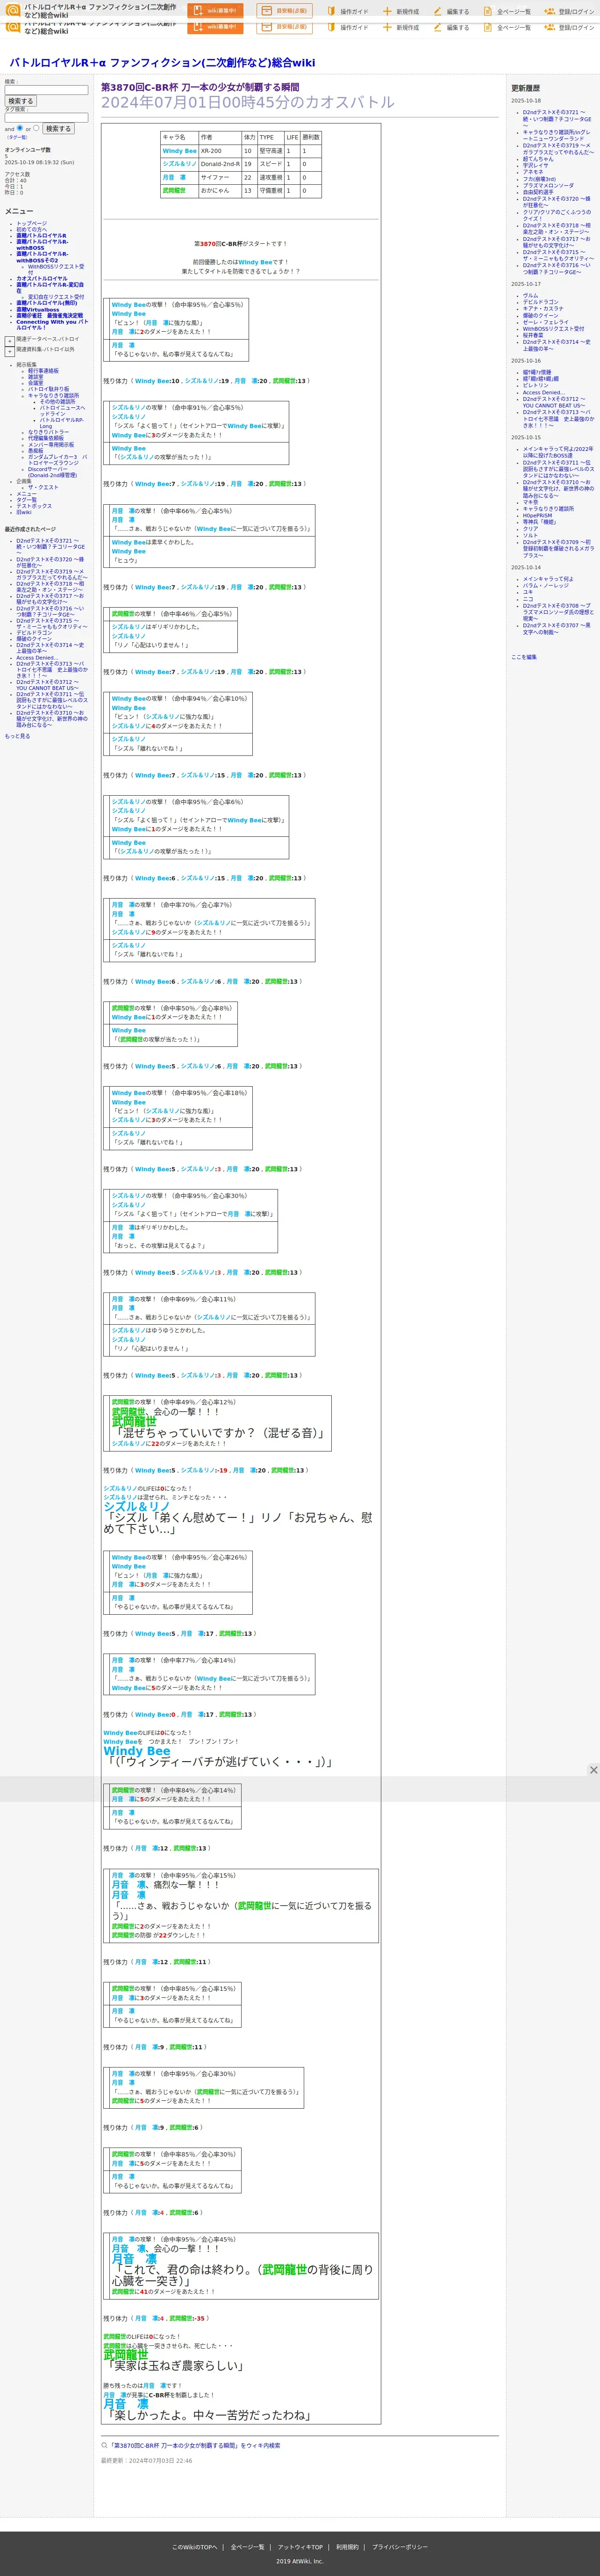
Task: Open トップページ in the sidebar menu
Action: point(31,223)
